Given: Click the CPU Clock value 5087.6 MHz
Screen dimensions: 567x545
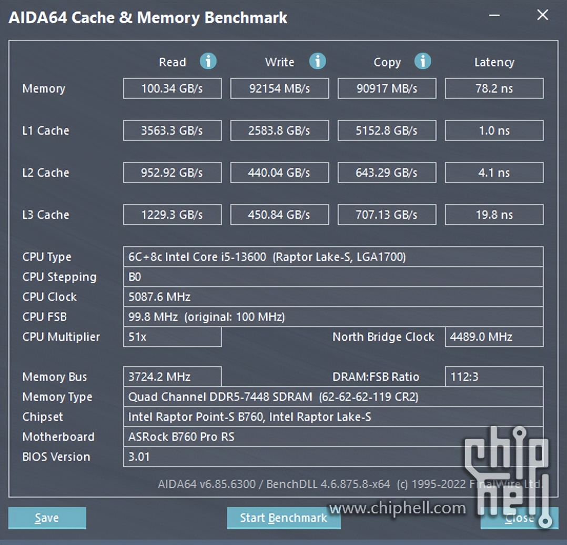Looking at the screenshot, I should tap(333, 297).
